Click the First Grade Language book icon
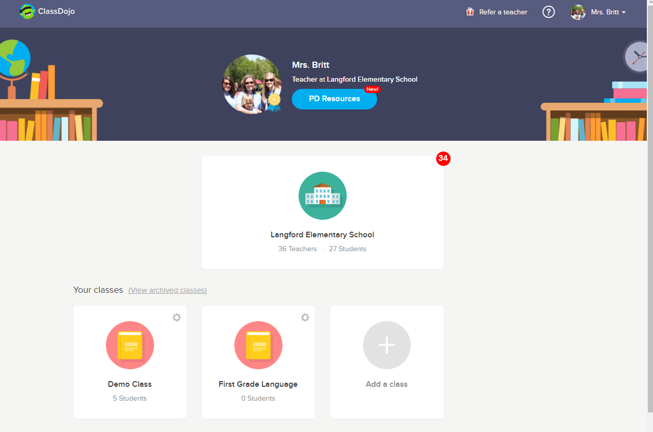Screen dimensions: 653x432 pos(258,345)
